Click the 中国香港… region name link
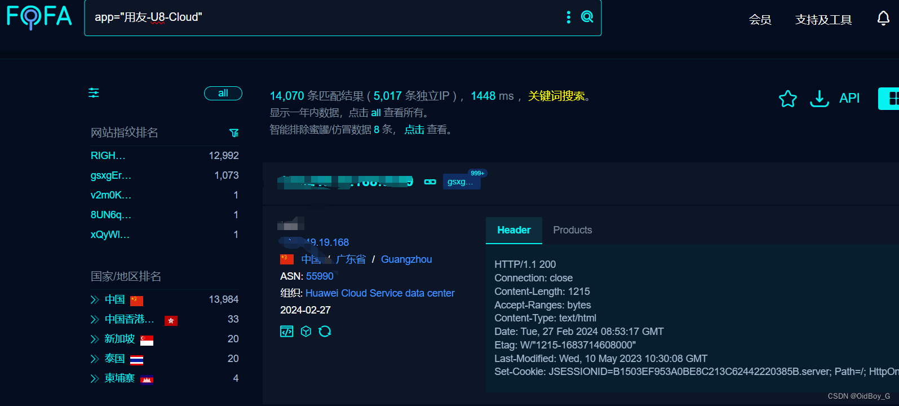 tap(130, 319)
